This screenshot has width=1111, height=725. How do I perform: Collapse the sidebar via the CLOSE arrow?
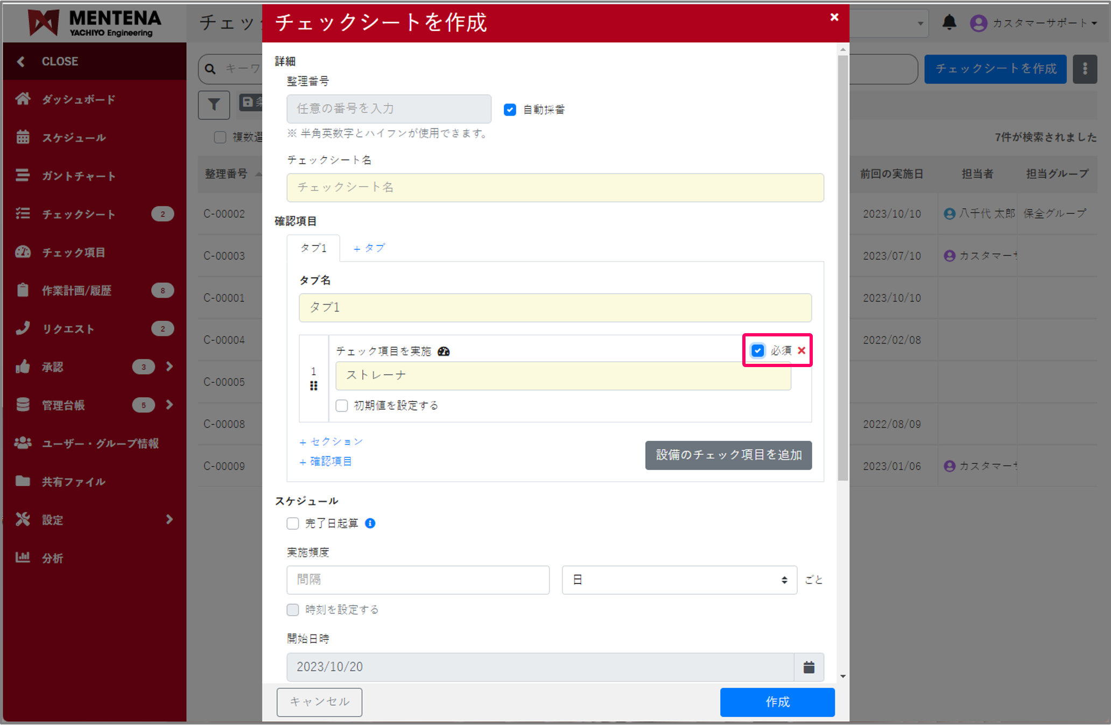[x=21, y=61]
